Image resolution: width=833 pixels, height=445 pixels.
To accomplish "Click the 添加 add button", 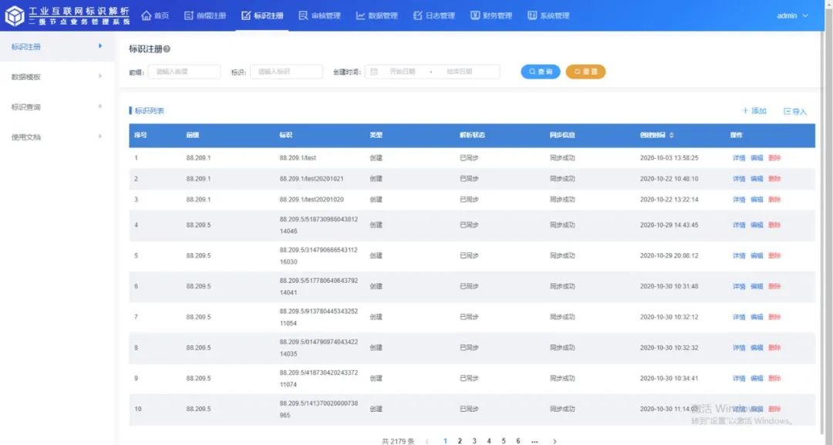I will pos(754,111).
